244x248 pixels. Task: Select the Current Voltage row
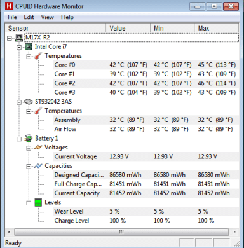tap(146, 156)
